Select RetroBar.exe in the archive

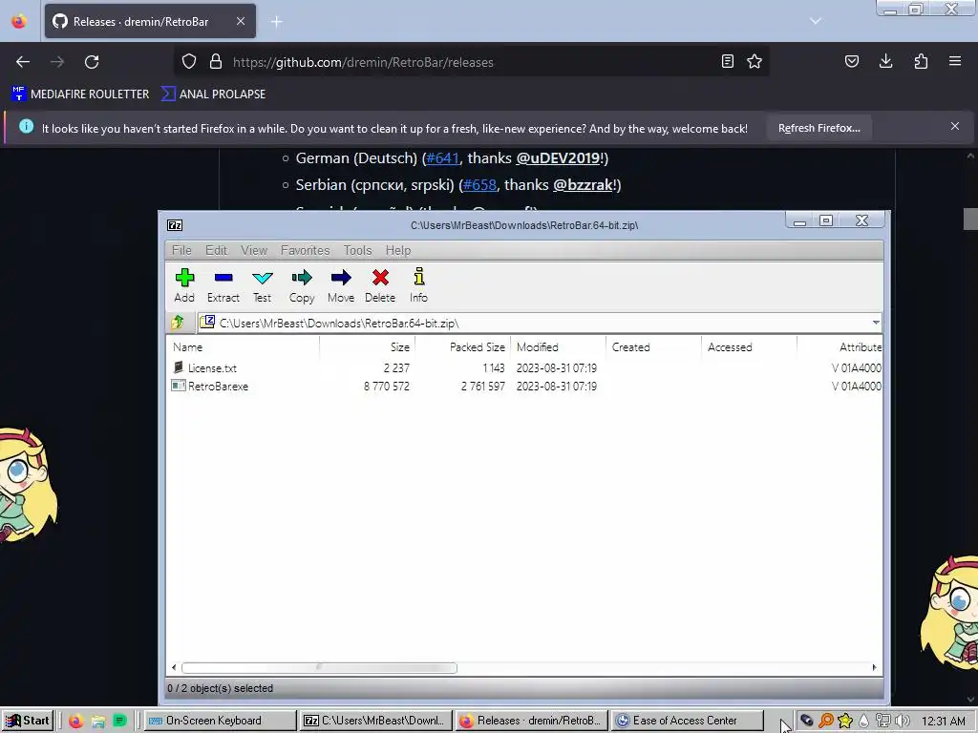218,386
